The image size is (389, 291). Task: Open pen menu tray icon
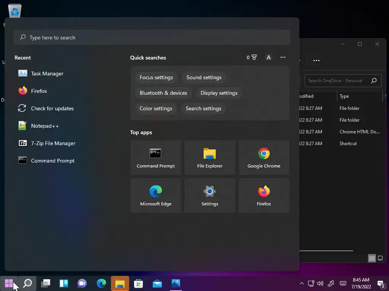pos(331,283)
